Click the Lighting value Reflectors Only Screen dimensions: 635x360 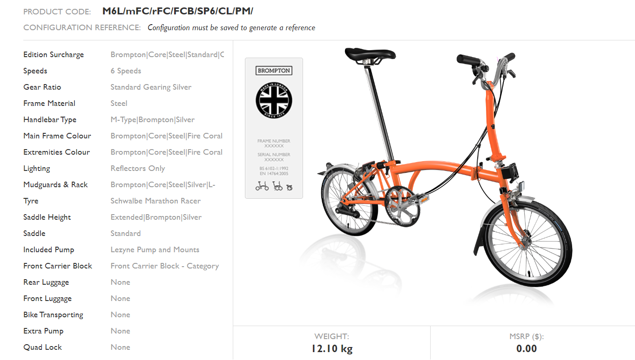point(138,168)
